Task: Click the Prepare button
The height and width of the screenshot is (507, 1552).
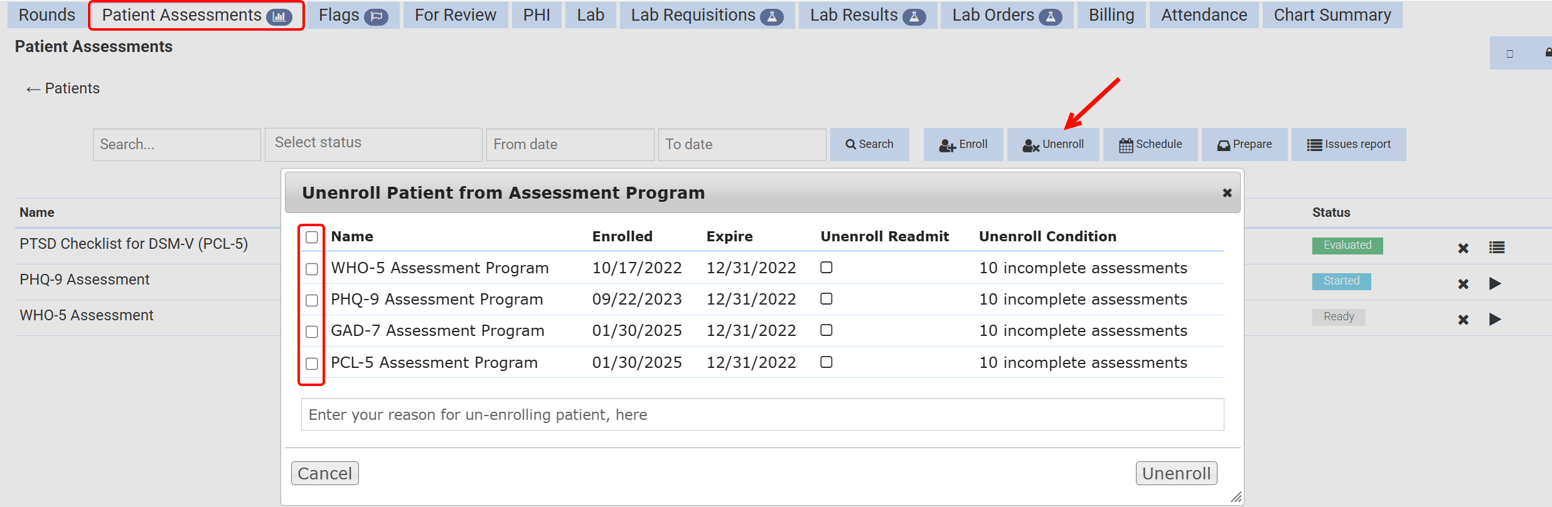Action: coord(1244,145)
